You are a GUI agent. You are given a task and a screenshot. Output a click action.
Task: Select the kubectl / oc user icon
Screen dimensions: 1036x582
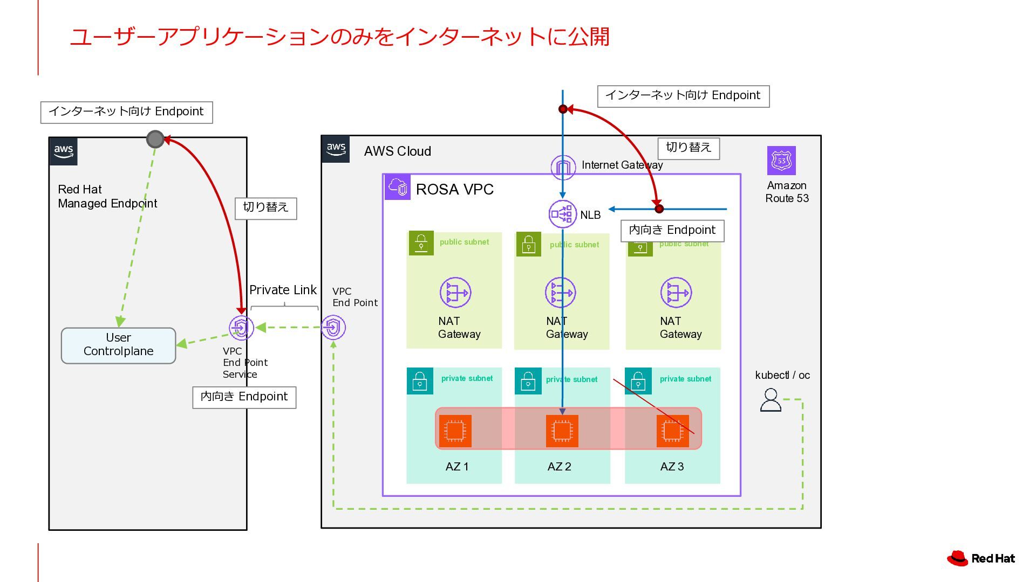point(771,400)
